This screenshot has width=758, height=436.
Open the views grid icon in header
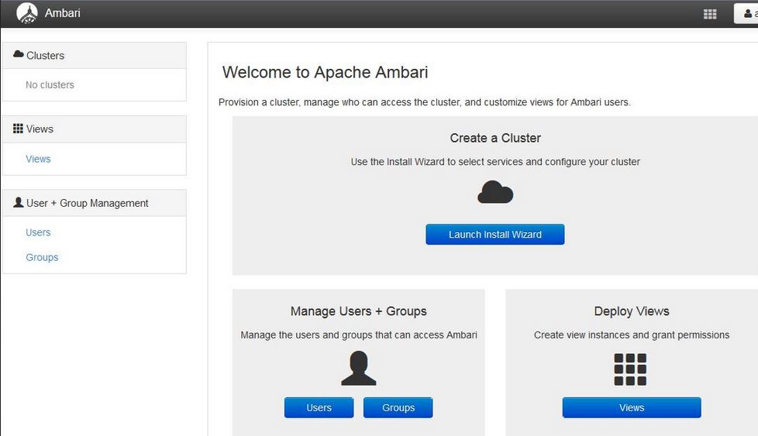point(710,14)
